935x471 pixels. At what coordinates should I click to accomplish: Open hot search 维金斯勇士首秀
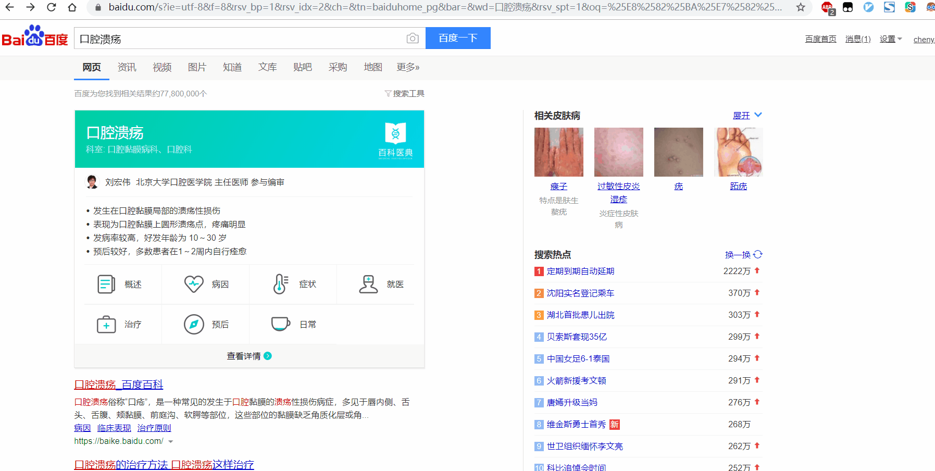pos(576,424)
